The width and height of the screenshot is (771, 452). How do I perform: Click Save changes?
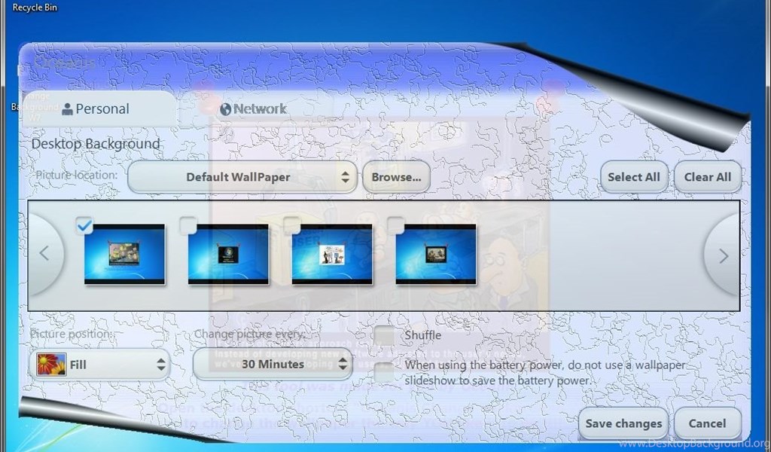point(623,423)
